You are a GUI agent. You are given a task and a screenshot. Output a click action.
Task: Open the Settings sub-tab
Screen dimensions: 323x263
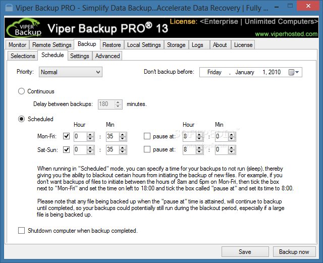coord(80,56)
